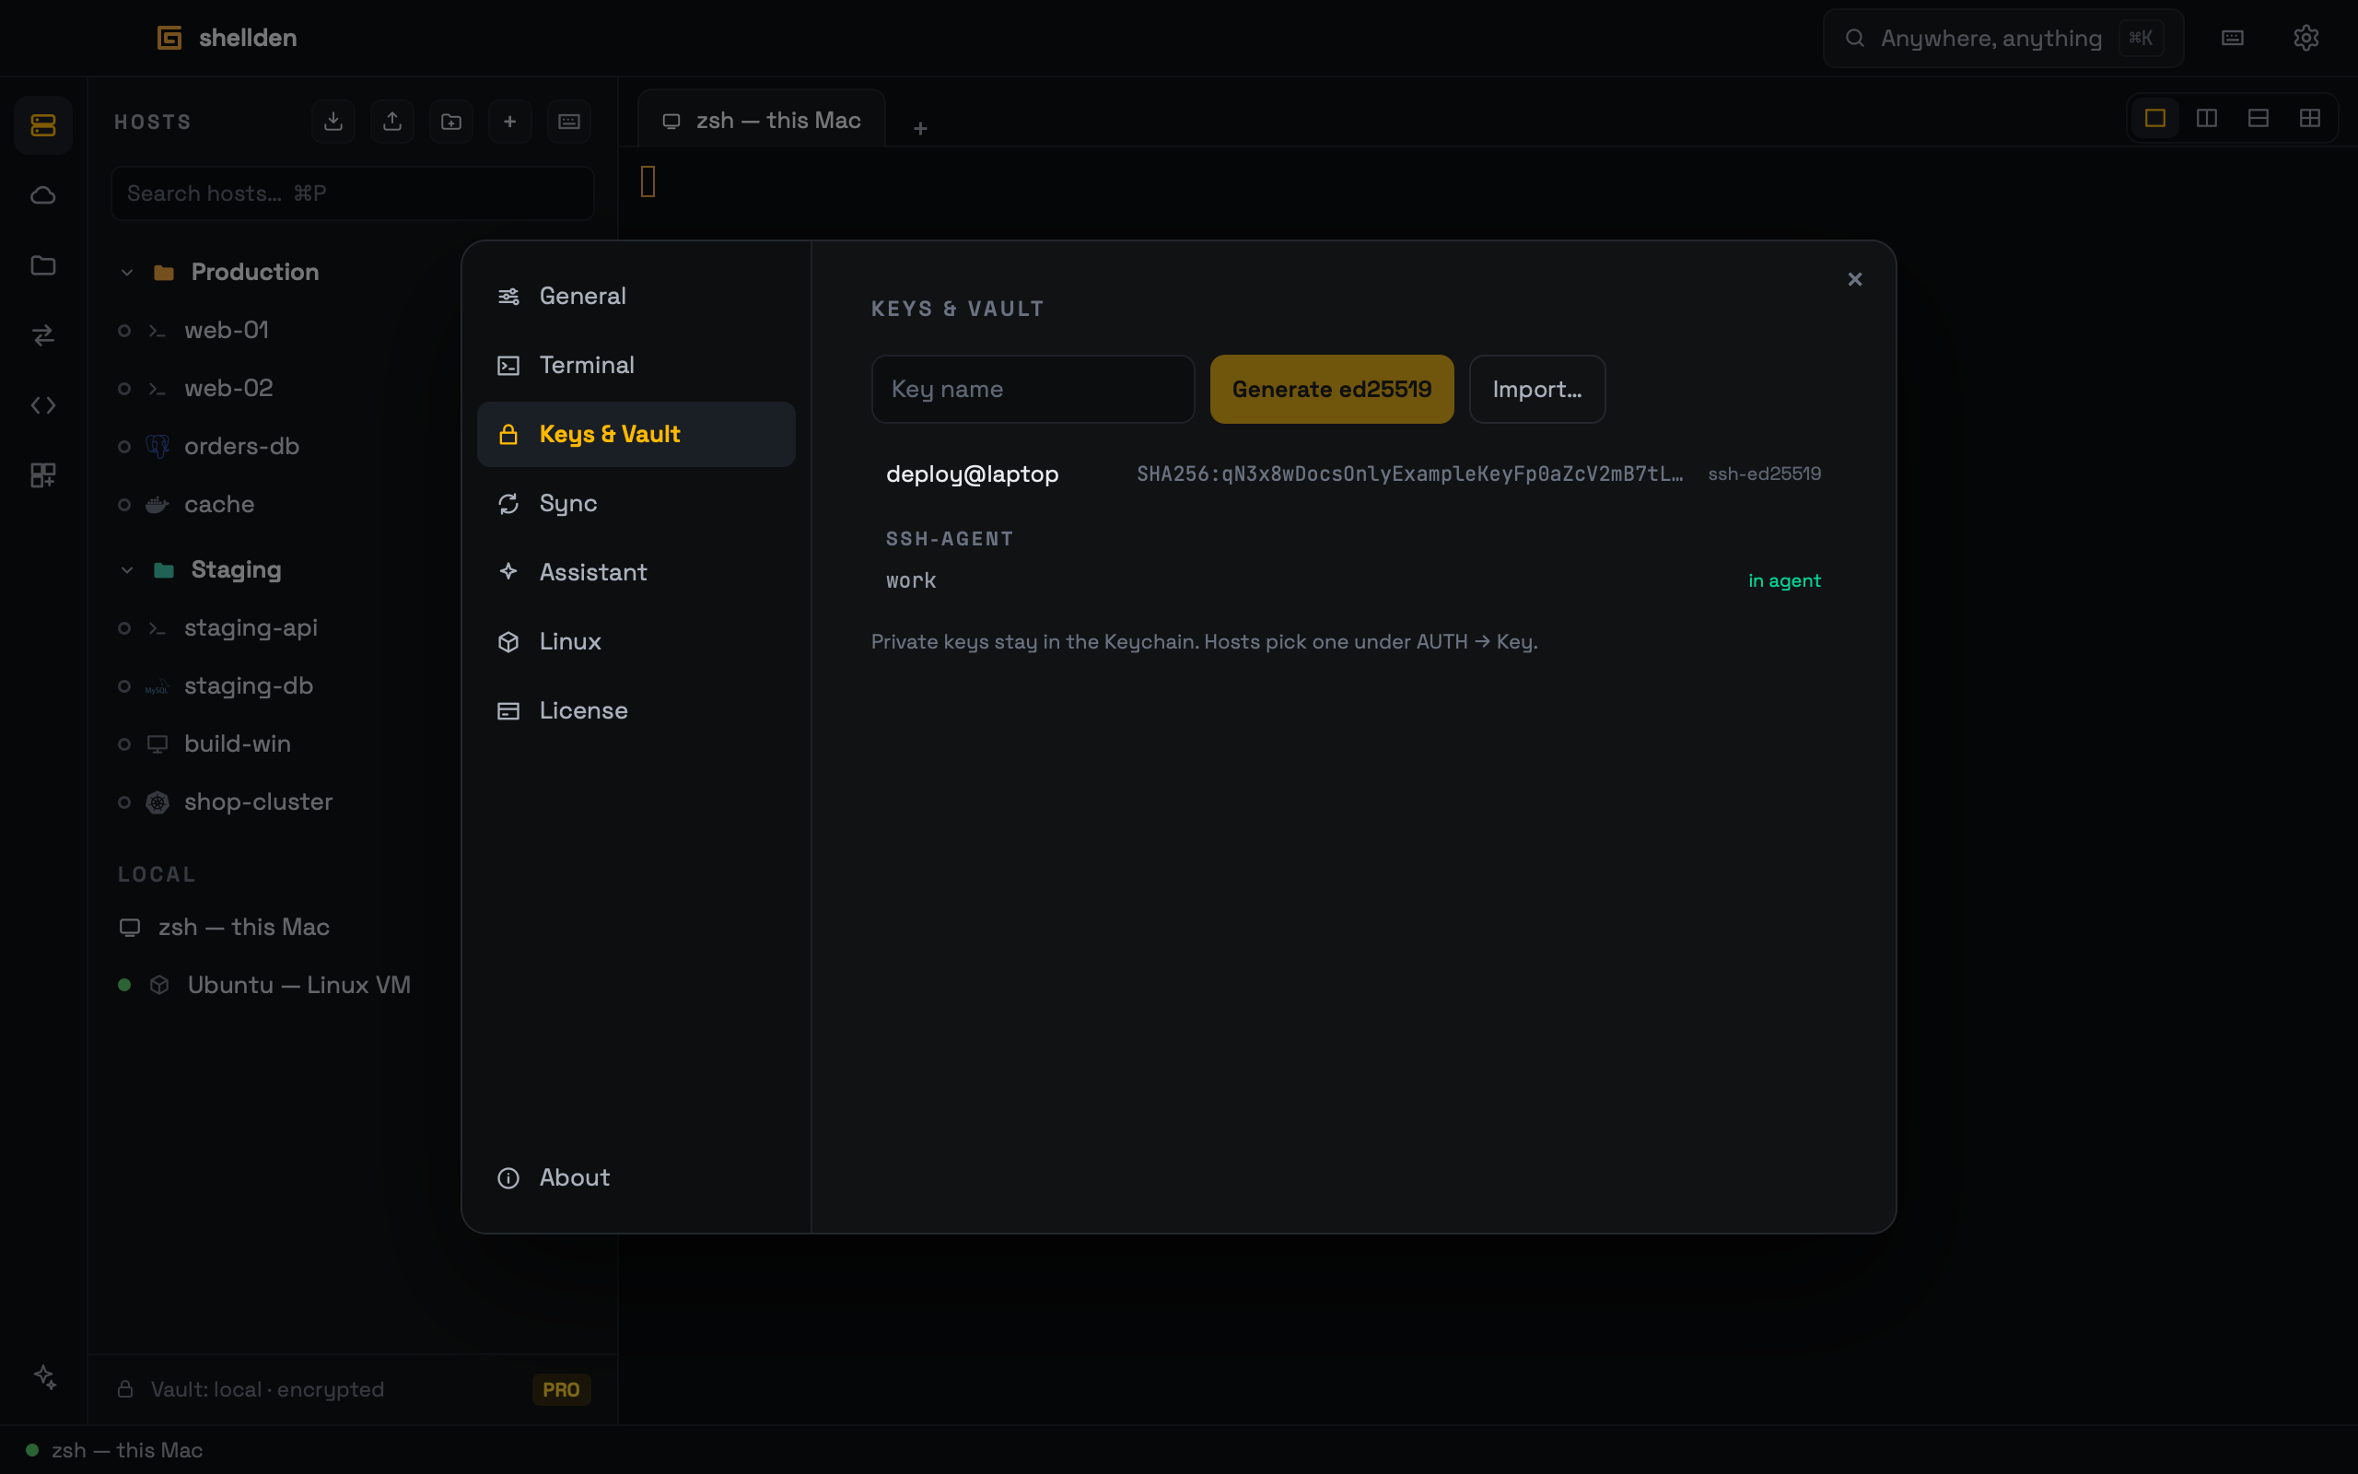Click the Import... button

coord(1536,389)
